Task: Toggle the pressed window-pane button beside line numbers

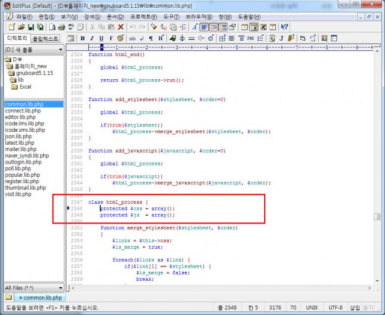Action: (x=254, y=27)
